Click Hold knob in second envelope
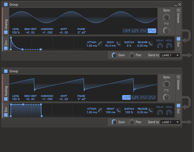 (169, 112)
